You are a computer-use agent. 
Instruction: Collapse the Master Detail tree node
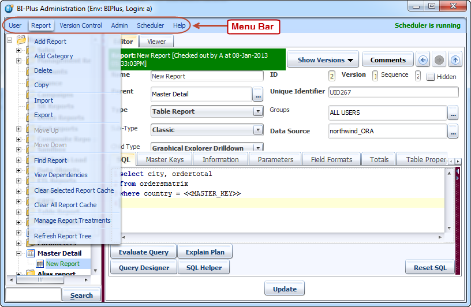point(18,253)
